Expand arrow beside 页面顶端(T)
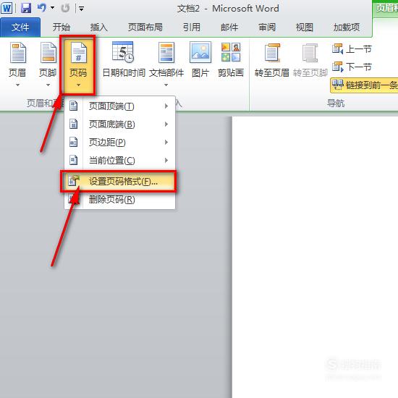 pyautogui.click(x=166, y=106)
